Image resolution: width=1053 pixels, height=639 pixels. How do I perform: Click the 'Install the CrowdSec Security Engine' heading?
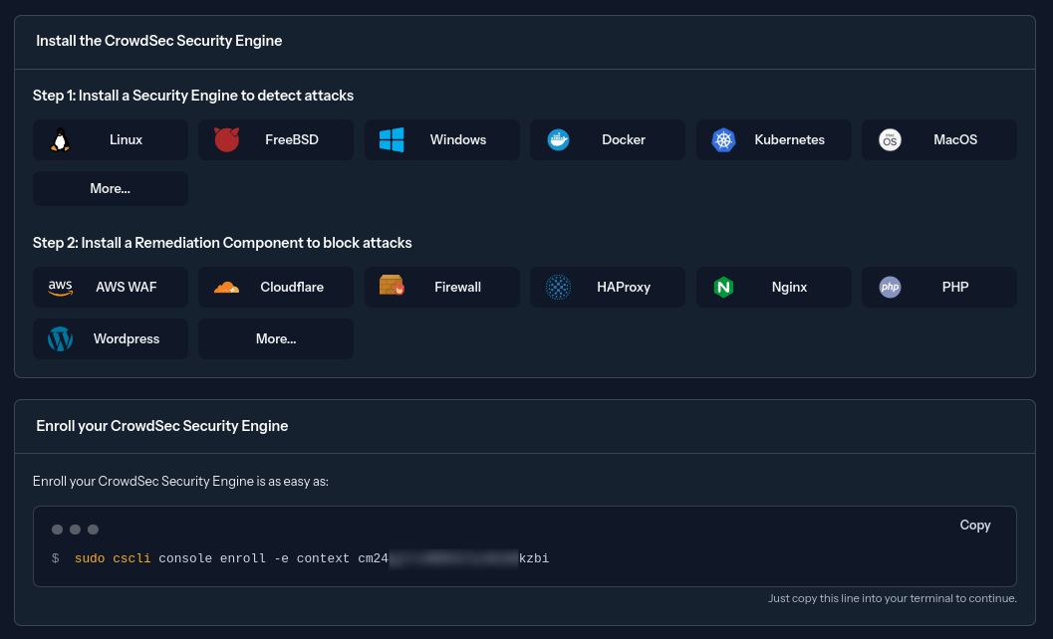[159, 41]
